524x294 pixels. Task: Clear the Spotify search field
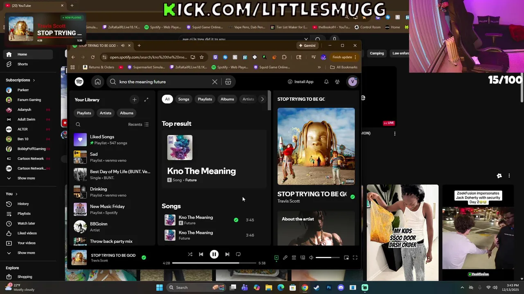pyautogui.click(x=215, y=82)
